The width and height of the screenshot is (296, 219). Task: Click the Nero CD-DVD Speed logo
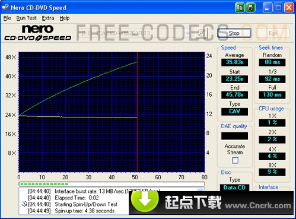pyautogui.click(x=37, y=33)
